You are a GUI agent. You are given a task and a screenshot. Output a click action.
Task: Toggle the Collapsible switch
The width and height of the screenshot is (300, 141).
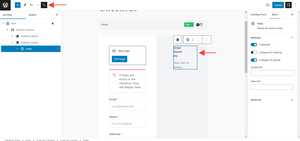[254, 45]
